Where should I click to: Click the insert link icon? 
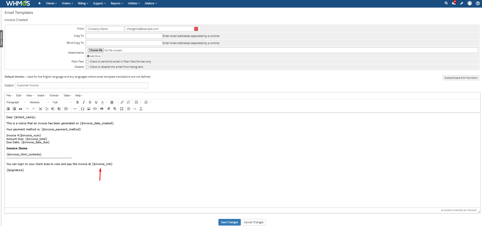pos(122,102)
